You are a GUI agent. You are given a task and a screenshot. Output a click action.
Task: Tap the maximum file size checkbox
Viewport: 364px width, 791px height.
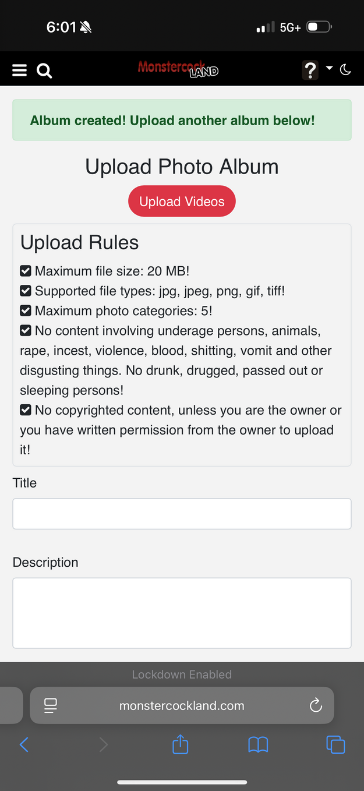coord(26,271)
